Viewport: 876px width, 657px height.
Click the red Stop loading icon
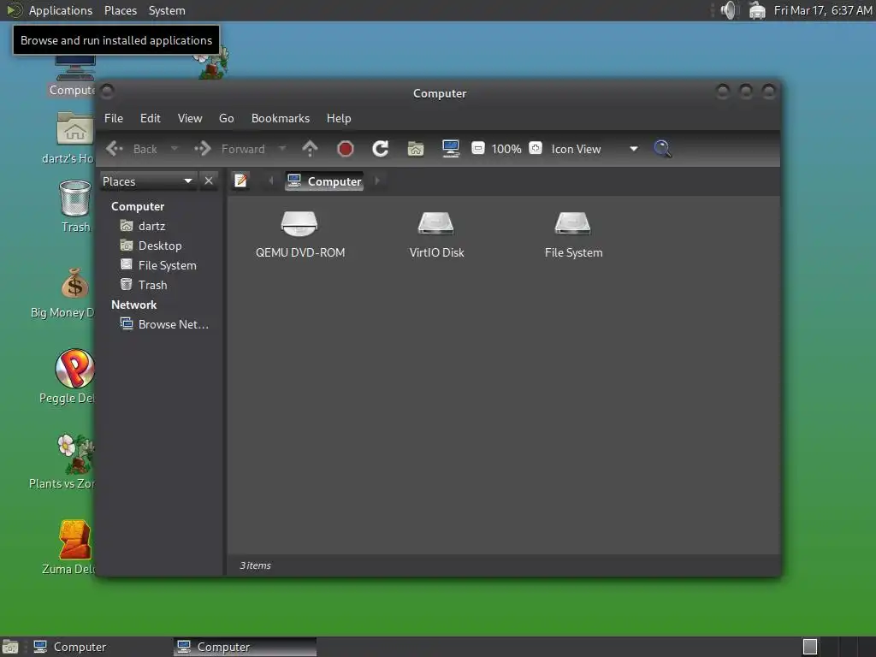(x=346, y=149)
